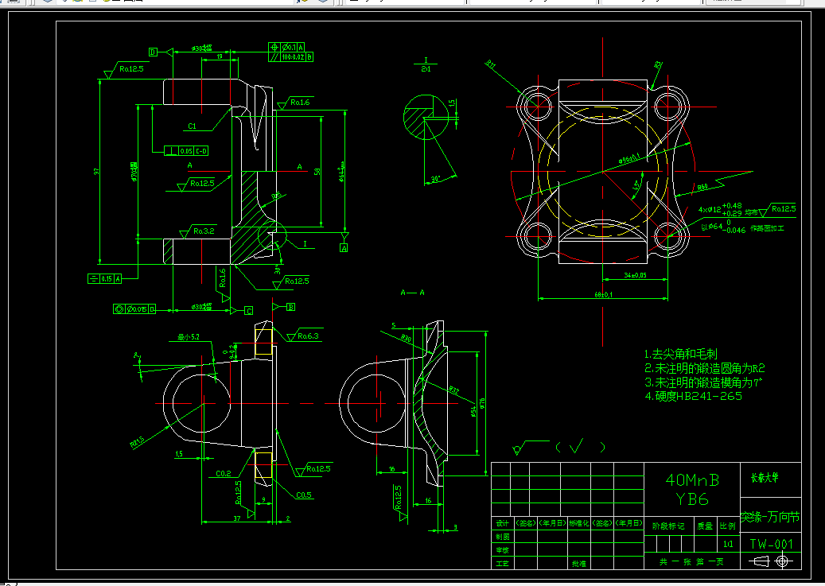825x586 pixels.
Task: Click note 2 about forging fillet R2
Action: pyautogui.click(x=705, y=368)
